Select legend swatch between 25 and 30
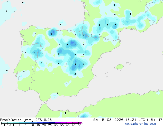 [52, 123]
